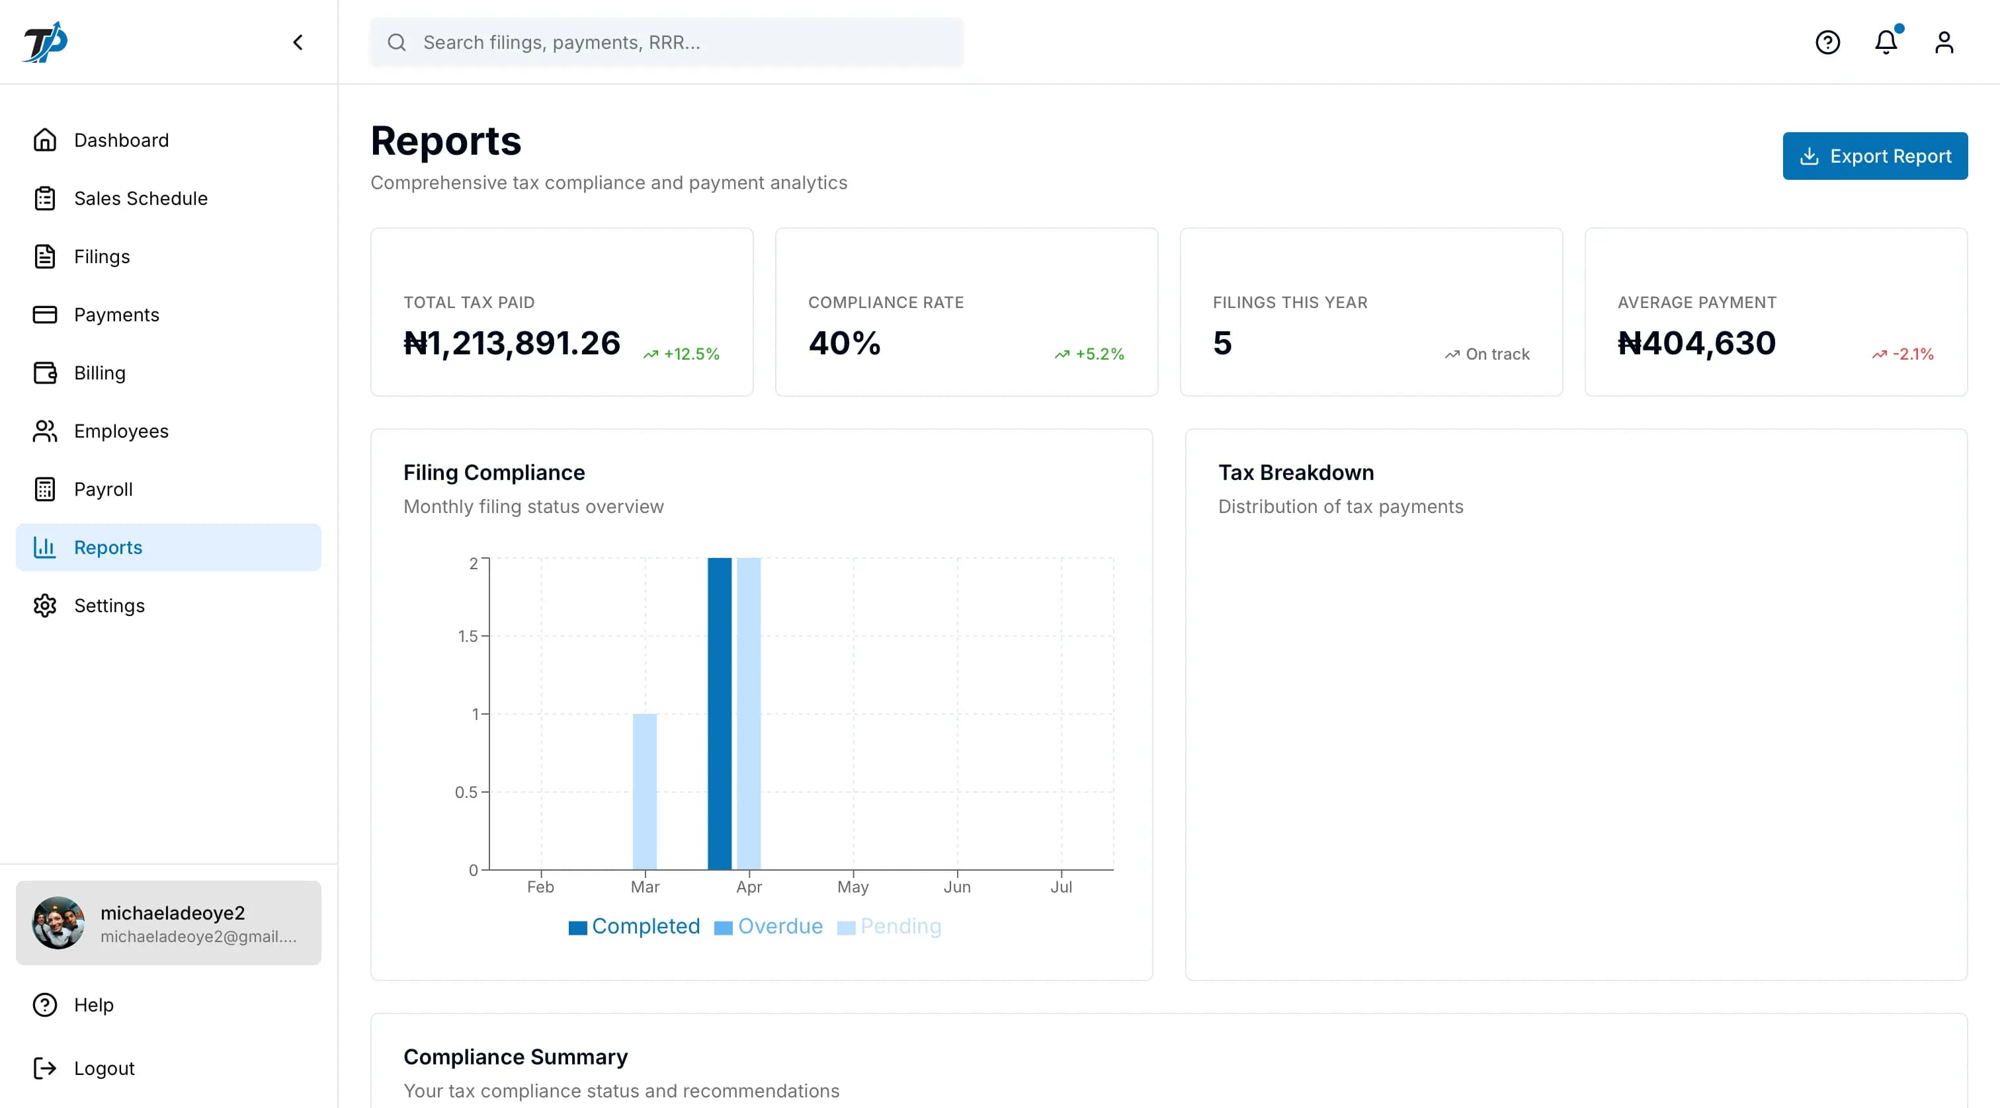Navigate to Payments

point(169,314)
